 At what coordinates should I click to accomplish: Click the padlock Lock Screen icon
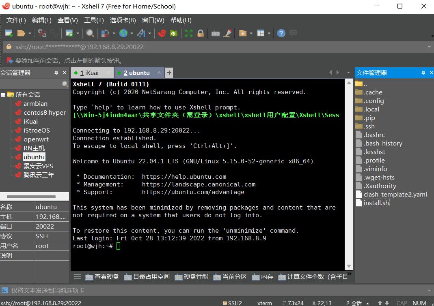200,33
